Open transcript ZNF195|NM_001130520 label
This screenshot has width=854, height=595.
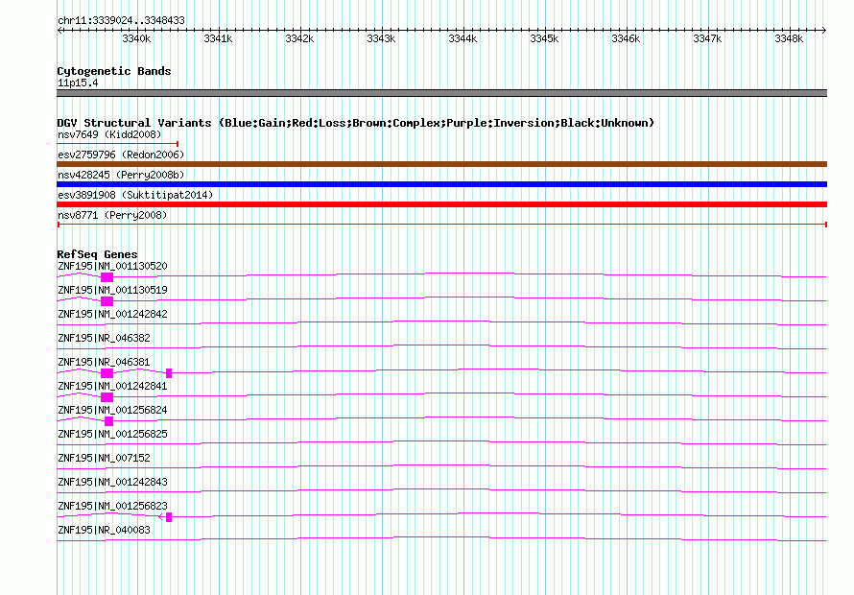tap(112, 267)
